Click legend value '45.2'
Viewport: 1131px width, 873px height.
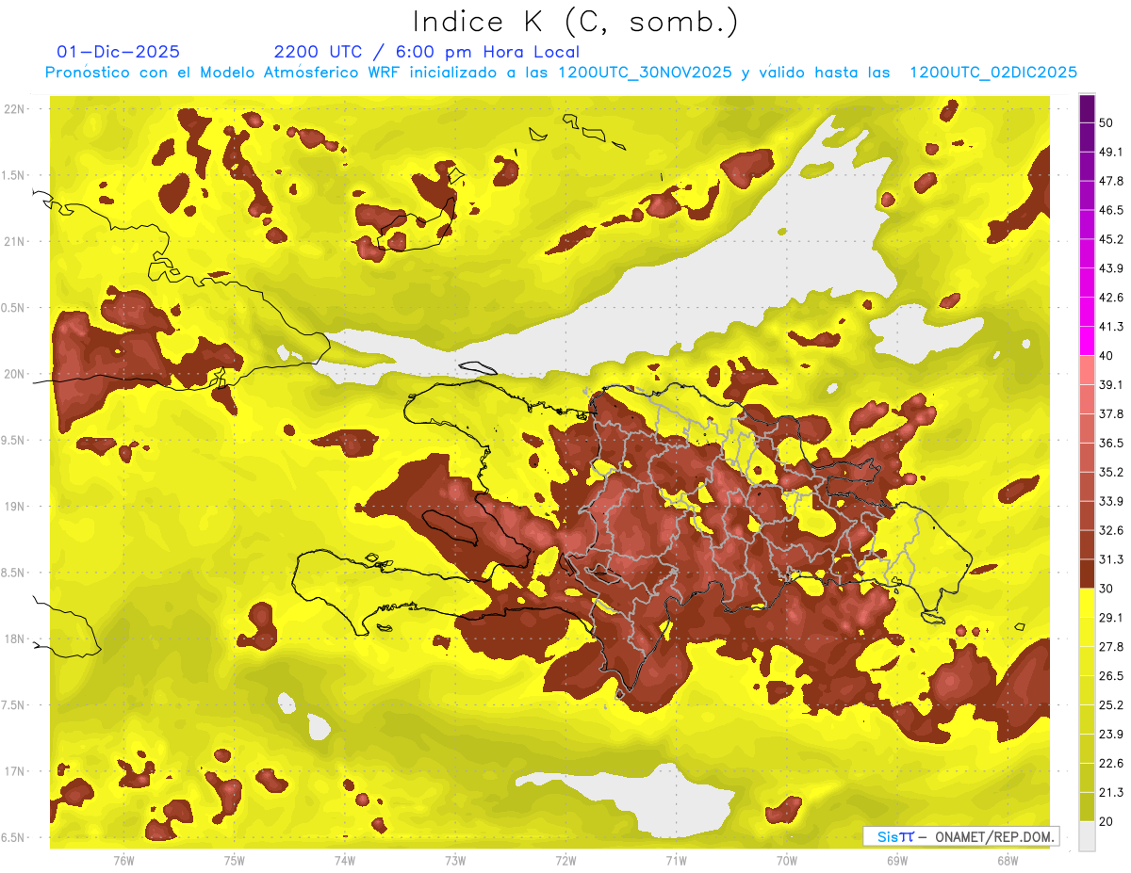(x=1110, y=239)
